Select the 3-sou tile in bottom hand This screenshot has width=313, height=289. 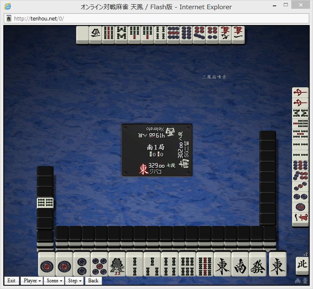tap(152, 264)
